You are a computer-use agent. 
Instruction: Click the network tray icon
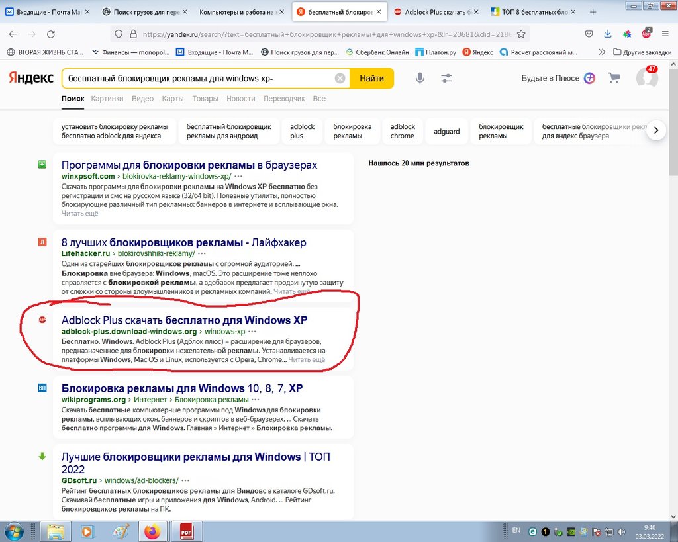point(609,532)
